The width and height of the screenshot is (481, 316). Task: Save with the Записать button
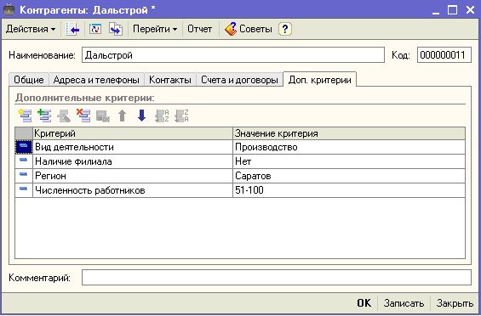pyautogui.click(x=404, y=303)
